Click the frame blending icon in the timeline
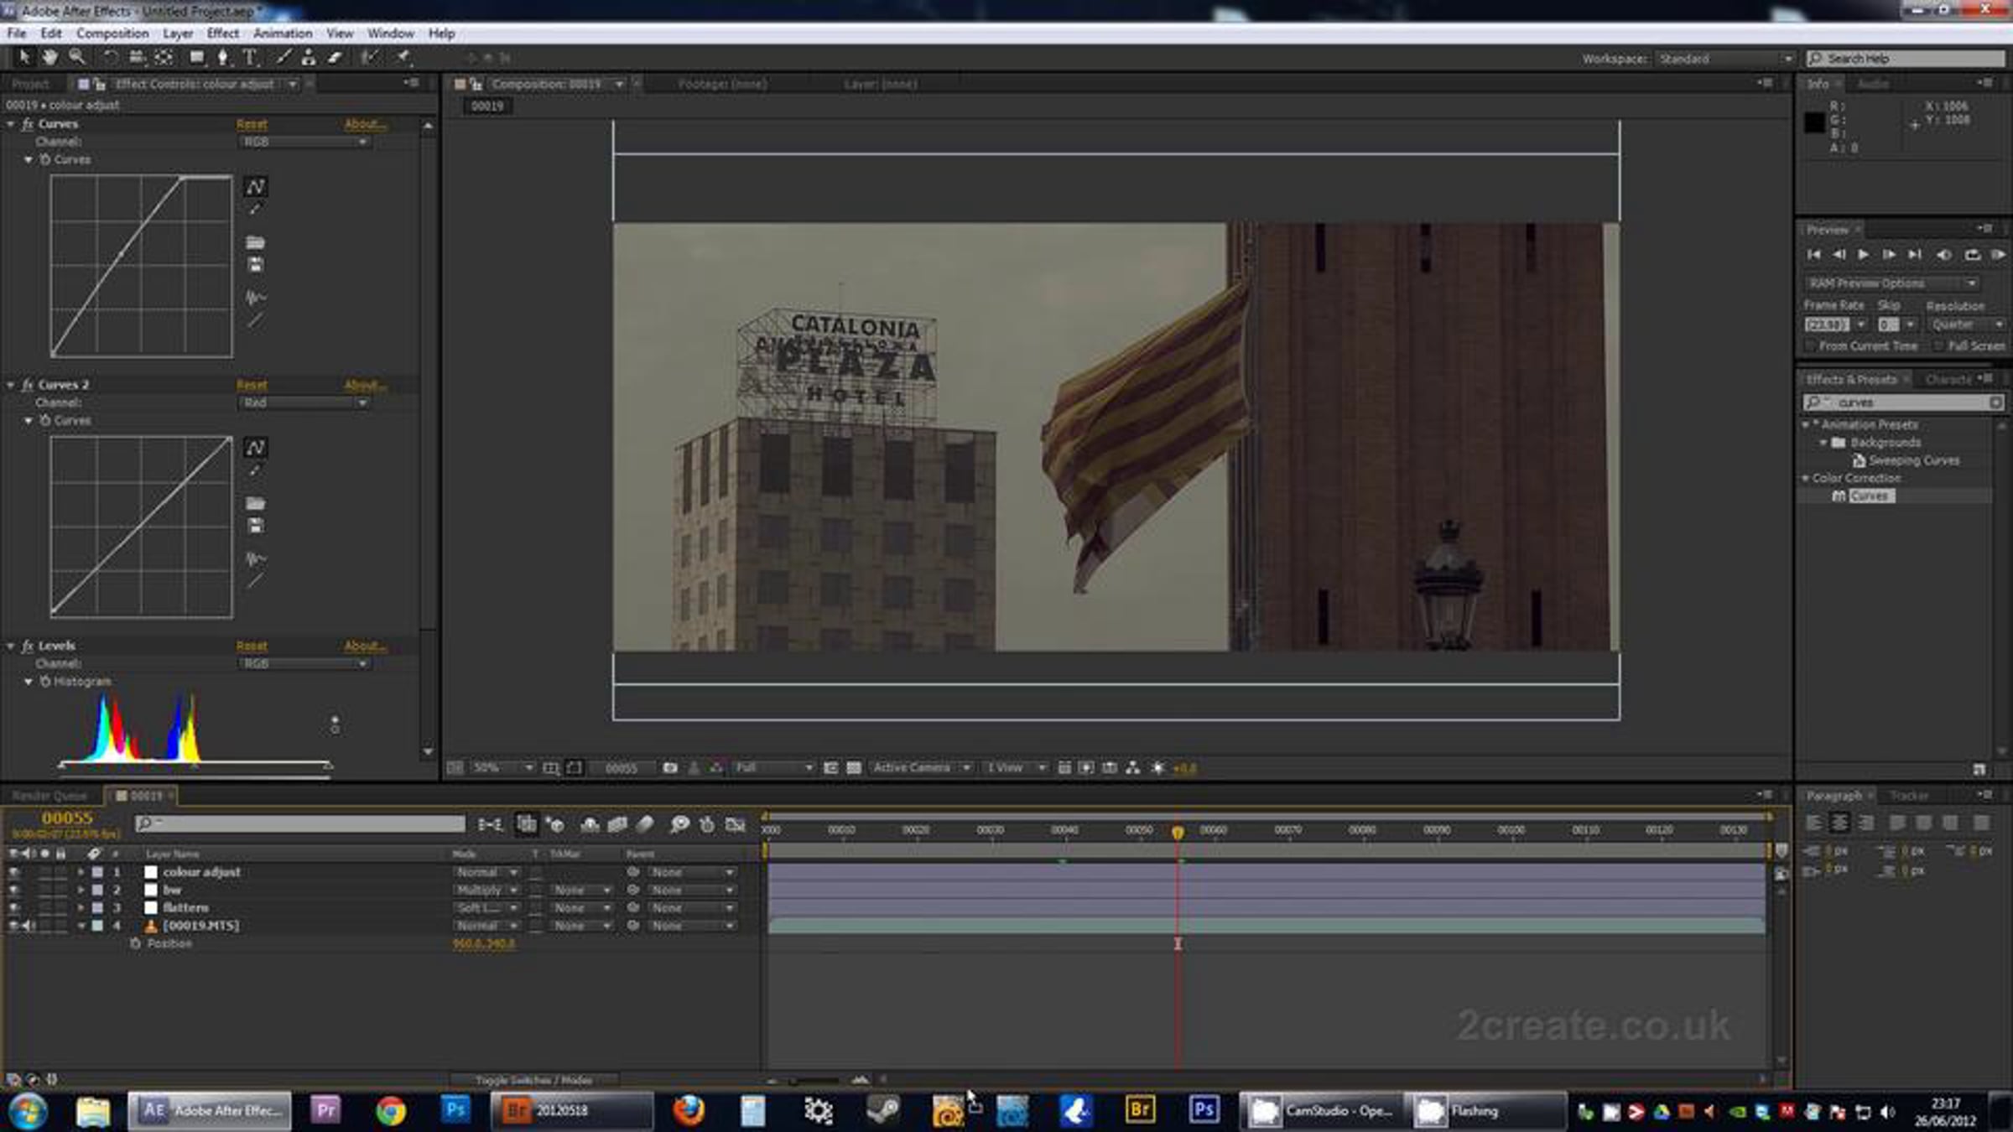2013x1132 pixels. pyautogui.click(x=617, y=825)
